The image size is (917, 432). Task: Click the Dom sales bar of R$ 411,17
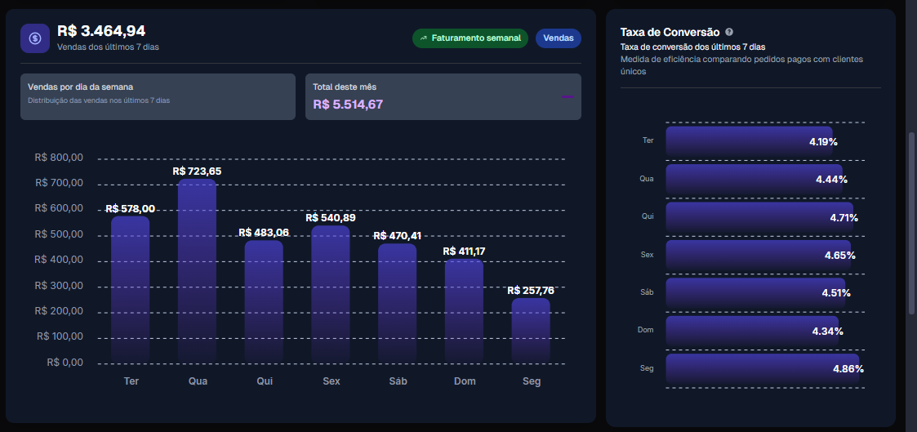tap(464, 310)
